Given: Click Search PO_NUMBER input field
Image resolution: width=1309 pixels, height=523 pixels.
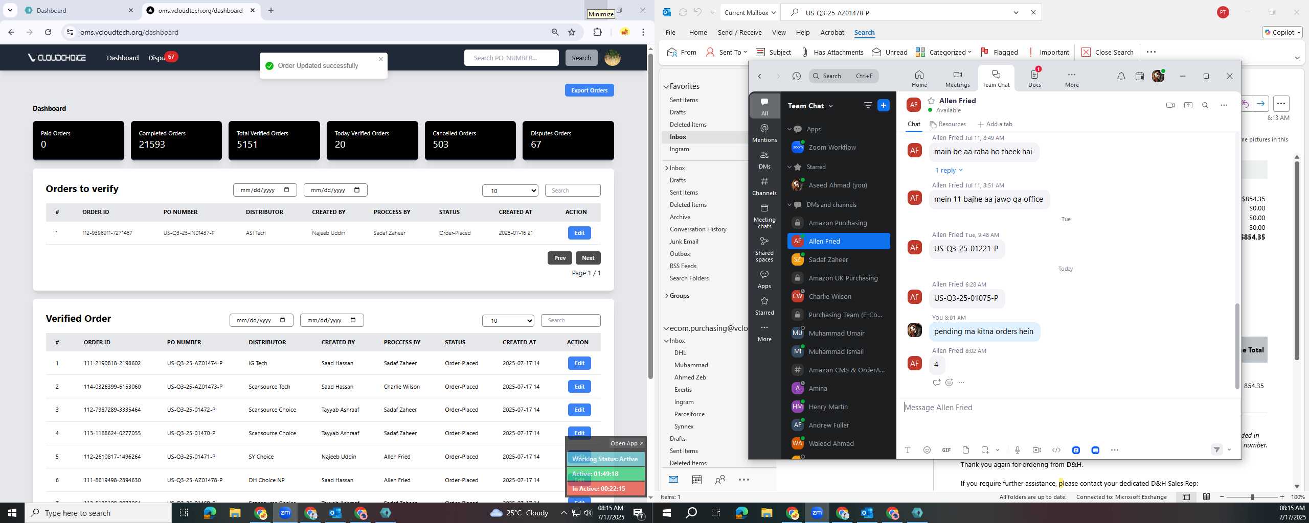Looking at the screenshot, I should (511, 58).
